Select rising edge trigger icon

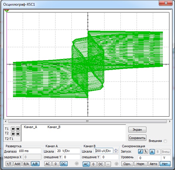point(140,151)
